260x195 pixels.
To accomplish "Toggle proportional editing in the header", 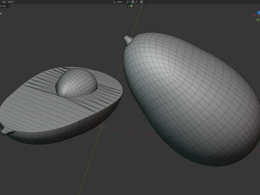I will point(141,2).
